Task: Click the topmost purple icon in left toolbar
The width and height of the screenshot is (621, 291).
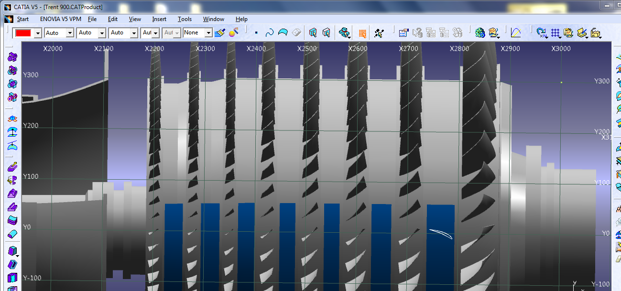Action: click(12, 57)
